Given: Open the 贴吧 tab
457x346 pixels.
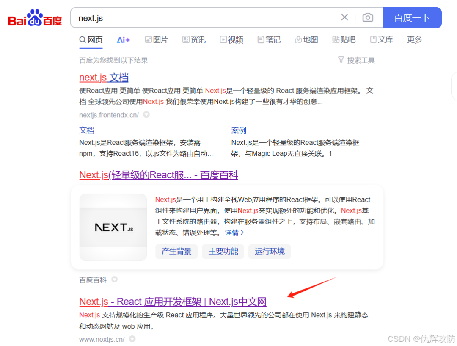Looking at the screenshot, I should [x=344, y=40].
